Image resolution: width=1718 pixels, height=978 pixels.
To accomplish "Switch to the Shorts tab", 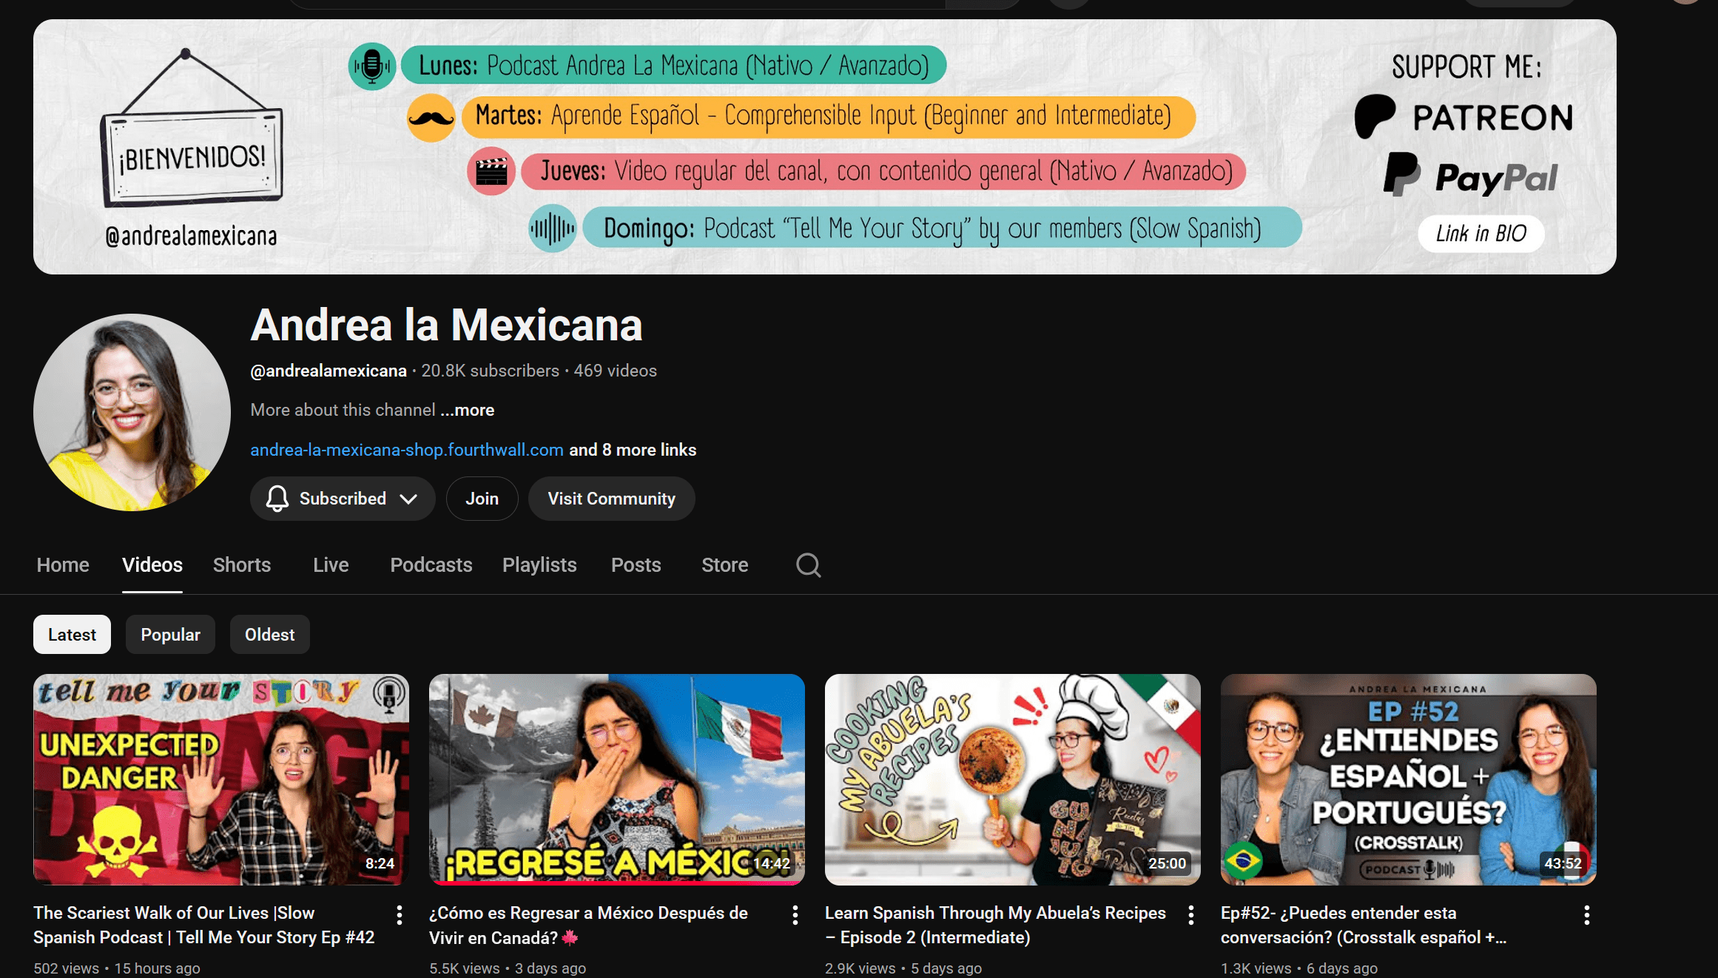I will pos(242,565).
